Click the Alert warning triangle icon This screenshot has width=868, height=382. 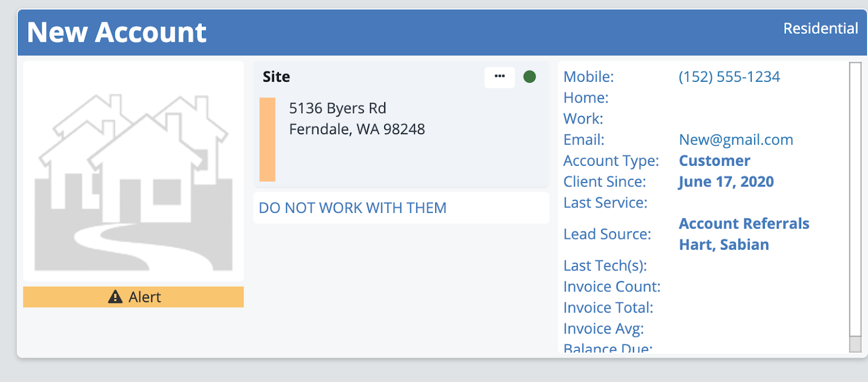pos(115,296)
